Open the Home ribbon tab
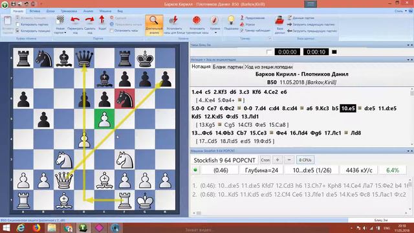Viewport: 414px width, 233px height. coord(18,11)
